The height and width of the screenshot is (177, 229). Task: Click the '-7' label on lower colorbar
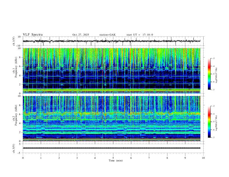click(213, 138)
